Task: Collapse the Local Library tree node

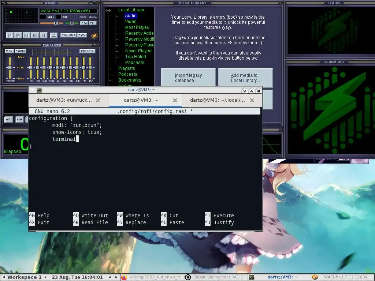Action: click(x=108, y=10)
